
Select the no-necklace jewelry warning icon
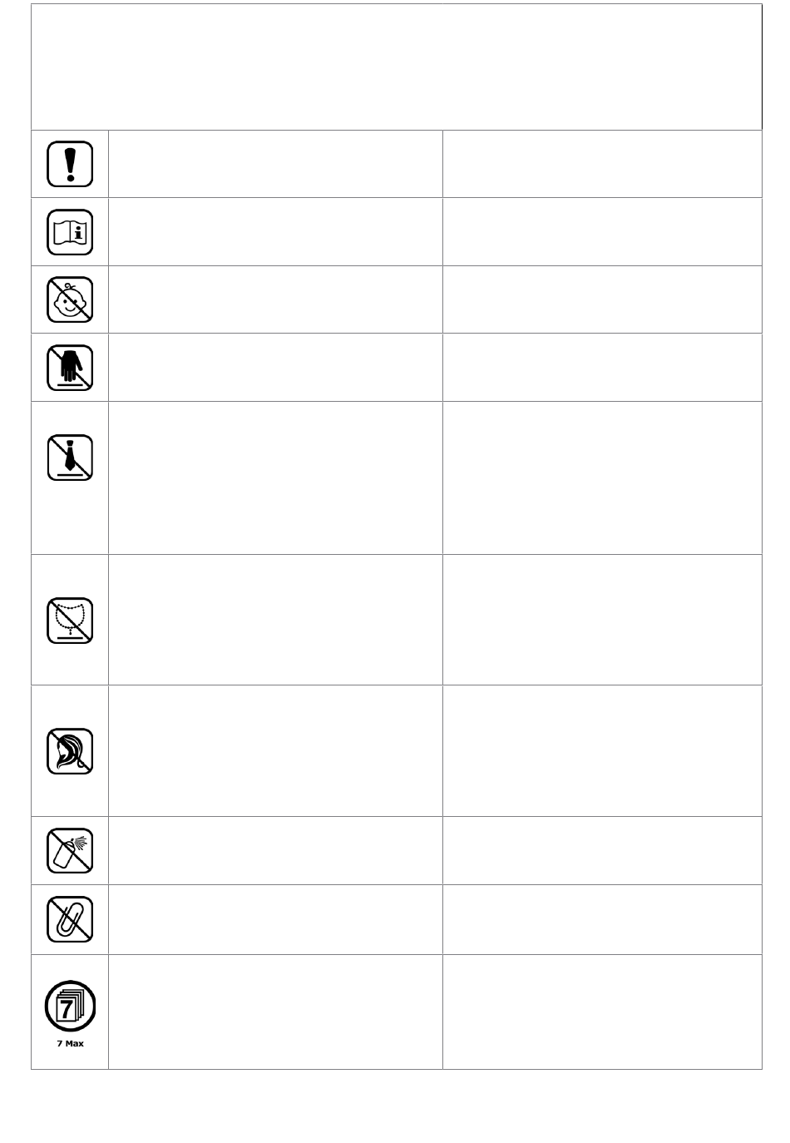coord(70,621)
